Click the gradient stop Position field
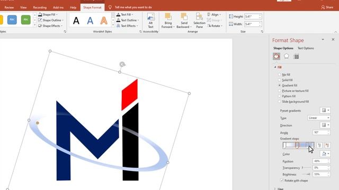Image resolution: width=339 pixels, height=190 pixels. pos(320,161)
